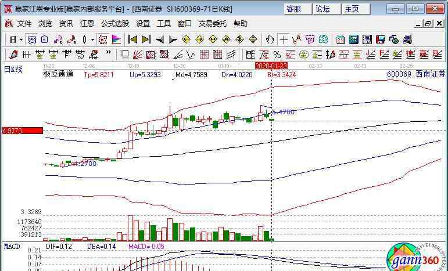The image size is (448, 271).
Task: Open the 帮助 menu
Action: [x=241, y=24]
